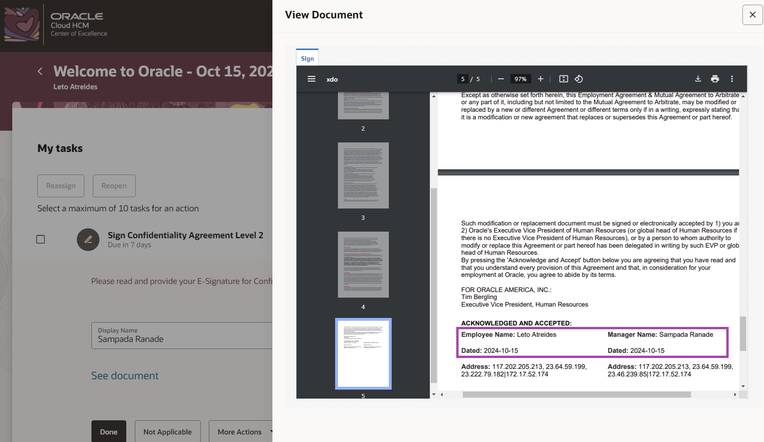Select page 3 thumbnail

(x=363, y=175)
